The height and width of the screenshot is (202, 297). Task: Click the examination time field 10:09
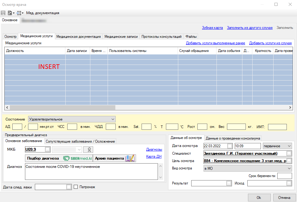(x=248, y=146)
